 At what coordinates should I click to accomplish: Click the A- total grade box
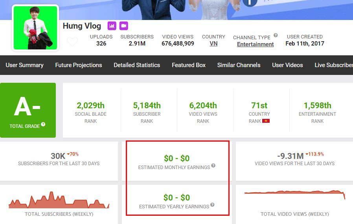28,110
